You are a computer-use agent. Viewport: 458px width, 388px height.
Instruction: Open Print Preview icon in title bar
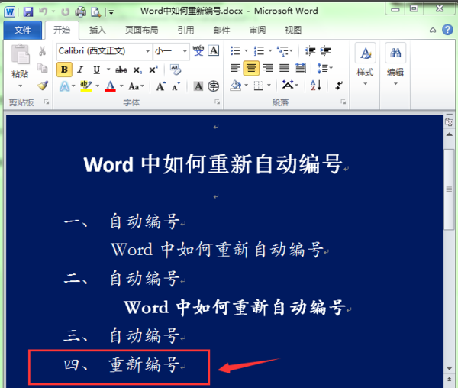[95, 11]
